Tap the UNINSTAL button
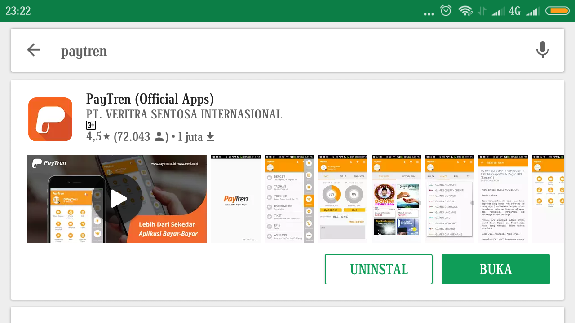This screenshot has width=575, height=323. pyautogui.click(x=379, y=269)
